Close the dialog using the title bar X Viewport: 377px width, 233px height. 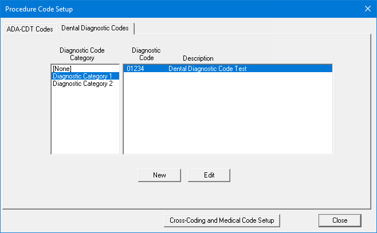(367, 9)
